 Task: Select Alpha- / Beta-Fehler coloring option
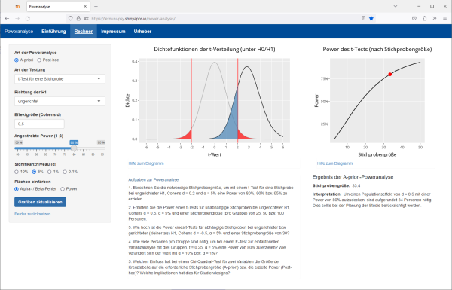17,189
